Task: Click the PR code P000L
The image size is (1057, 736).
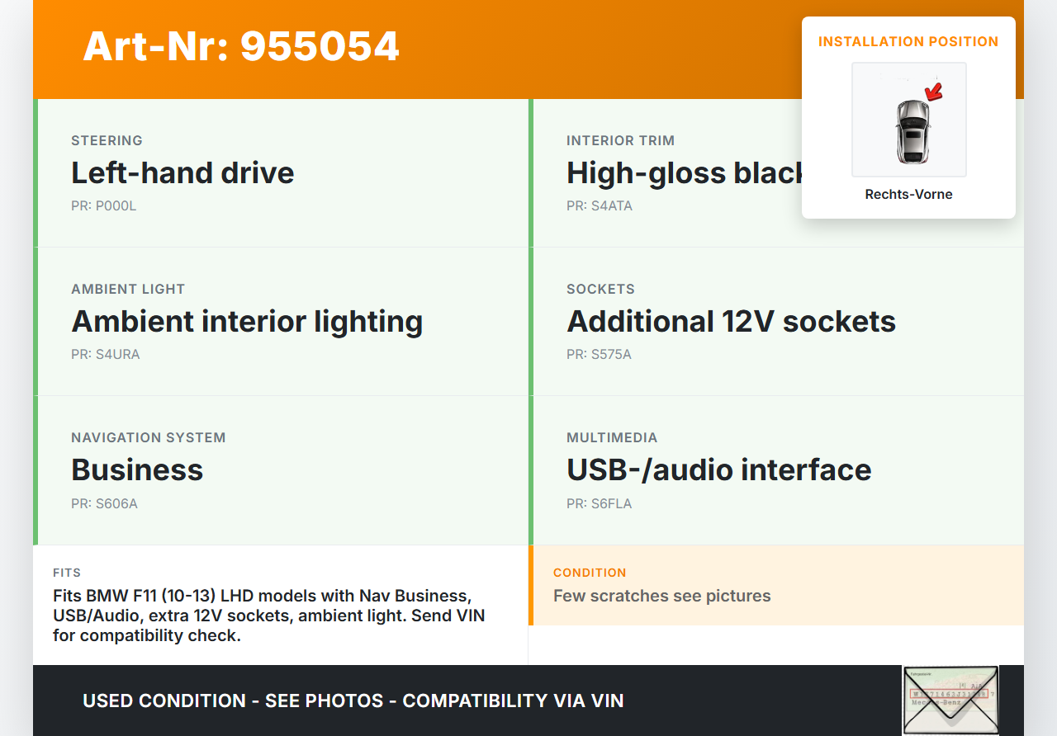Action: pyautogui.click(x=103, y=206)
